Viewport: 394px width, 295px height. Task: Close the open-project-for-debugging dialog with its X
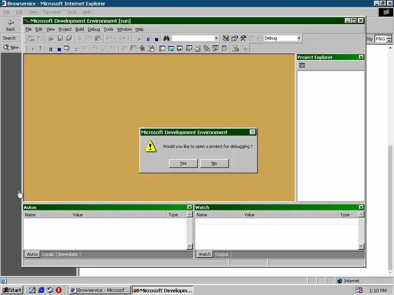coord(252,132)
